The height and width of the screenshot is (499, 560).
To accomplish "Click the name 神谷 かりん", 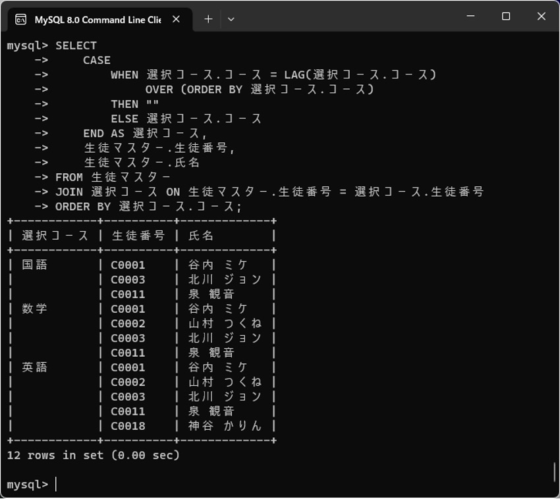I will coord(225,426).
